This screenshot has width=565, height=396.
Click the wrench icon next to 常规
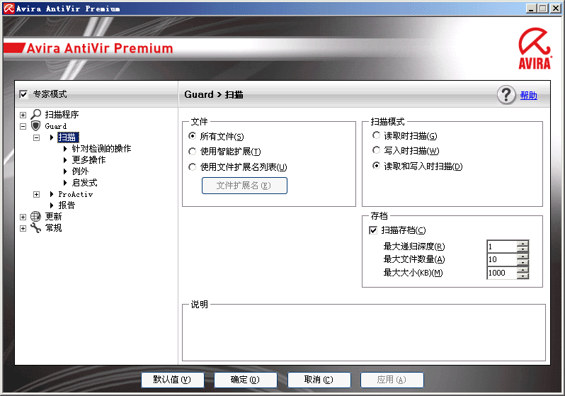tap(35, 228)
